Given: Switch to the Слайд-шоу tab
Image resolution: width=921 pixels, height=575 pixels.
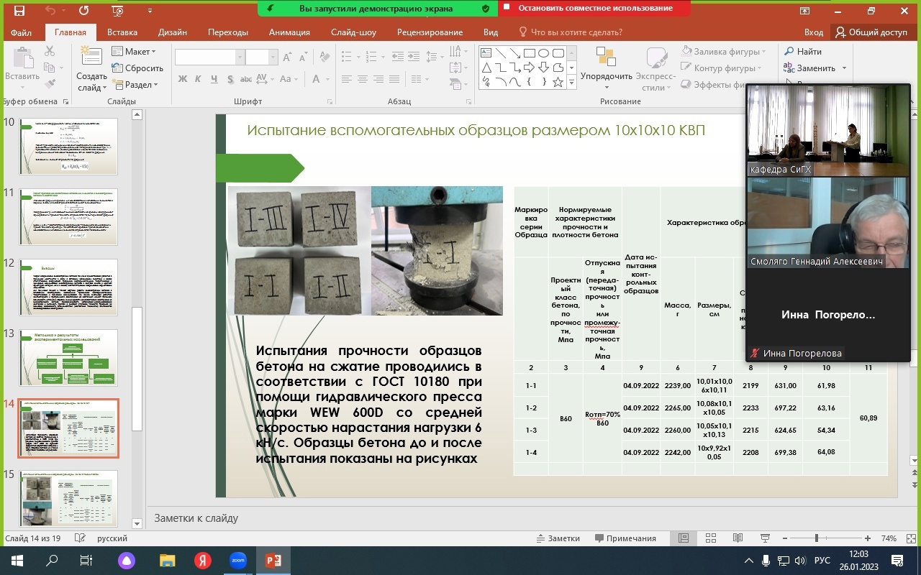Looking at the screenshot, I should [x=353, y=32].
